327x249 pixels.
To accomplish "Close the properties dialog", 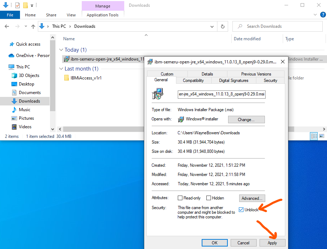I will pos(283,62).
